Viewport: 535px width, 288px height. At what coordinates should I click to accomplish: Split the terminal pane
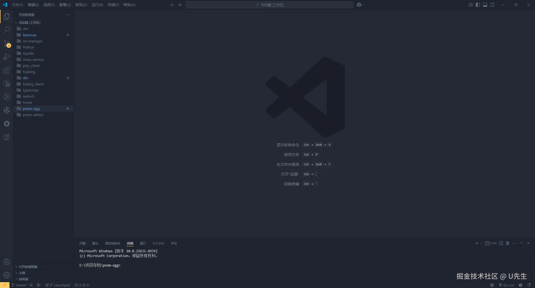tap(501, 243)
